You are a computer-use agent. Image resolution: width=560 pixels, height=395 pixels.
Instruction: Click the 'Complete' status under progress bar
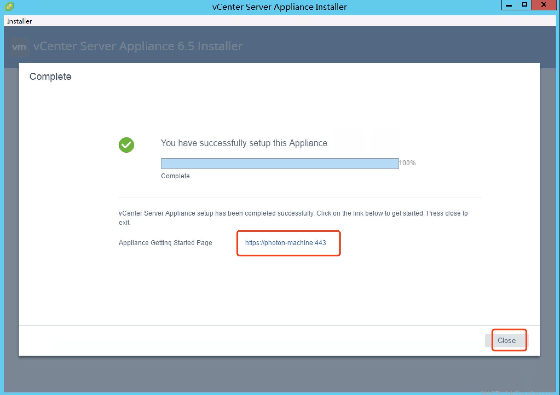(x=175, y=176)
